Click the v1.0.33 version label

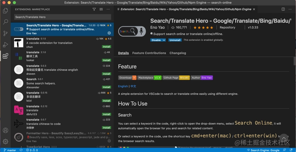point(253,27)
